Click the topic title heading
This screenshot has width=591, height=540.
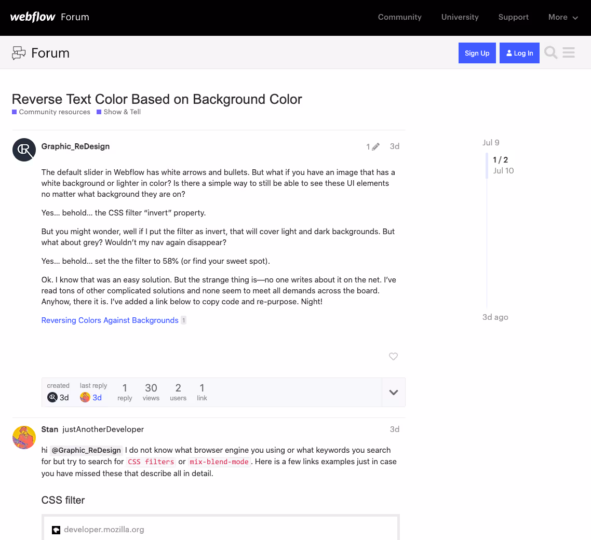(x=157, y=99)
